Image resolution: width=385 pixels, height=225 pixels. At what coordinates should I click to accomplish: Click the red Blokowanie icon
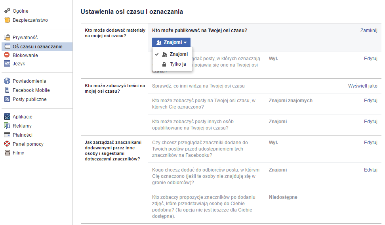pos(7,55)
